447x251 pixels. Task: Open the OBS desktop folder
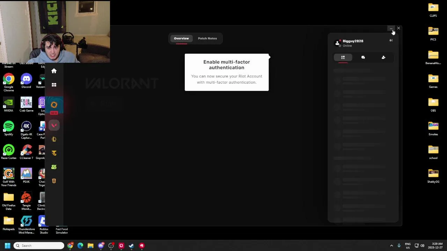433,105
